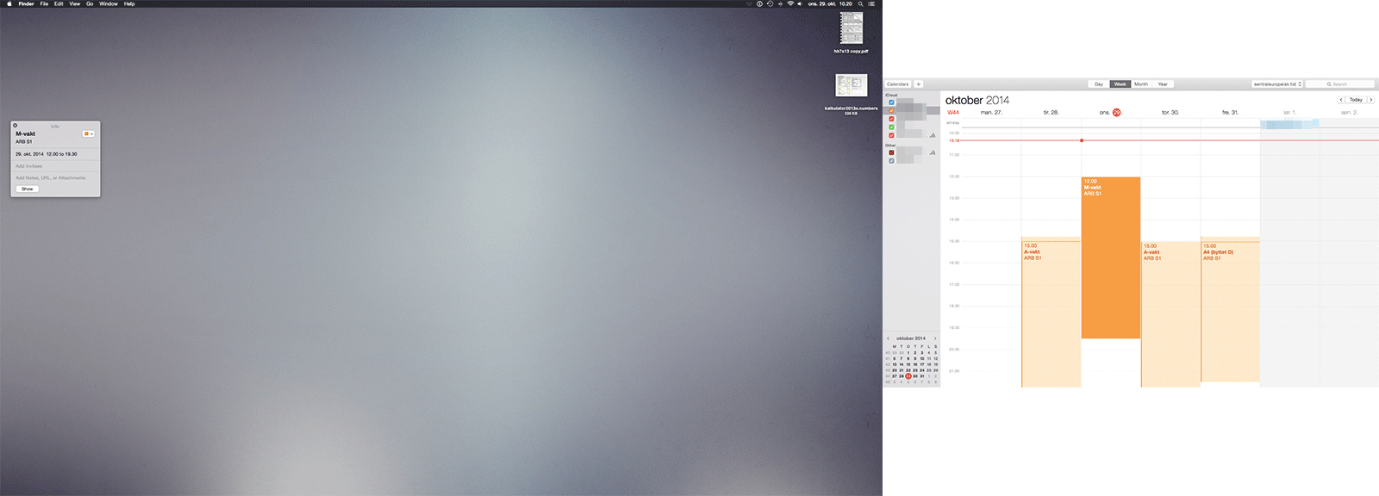
Task: Go to Today in the calendar
Action: click(x=1356, y=100)
